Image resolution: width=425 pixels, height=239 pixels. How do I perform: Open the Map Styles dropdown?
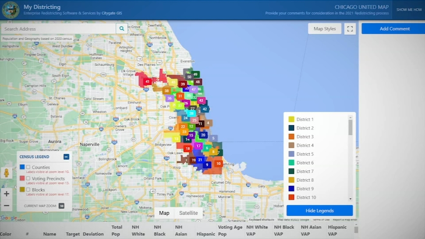pos(324,29)
